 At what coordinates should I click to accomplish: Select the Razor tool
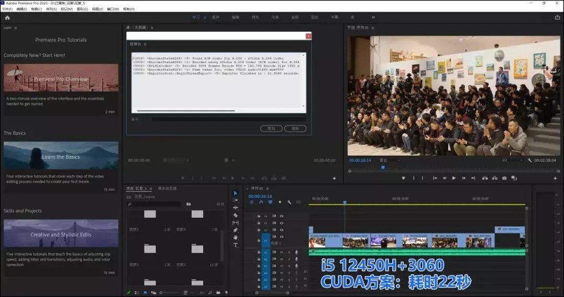pyautogui.click(x=236, y=215)
